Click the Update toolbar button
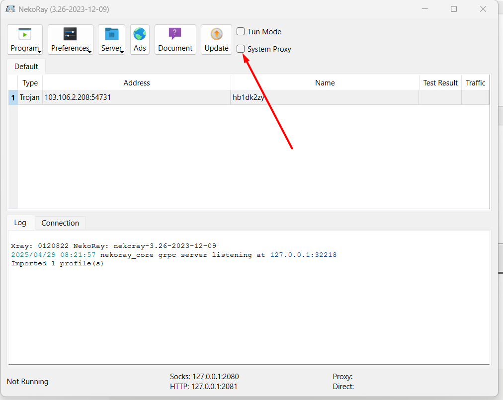 216,39
